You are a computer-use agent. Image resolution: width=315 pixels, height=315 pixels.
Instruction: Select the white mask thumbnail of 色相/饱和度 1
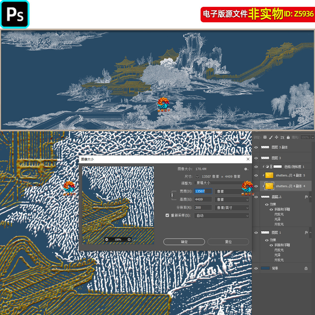(x=277, y=166)
